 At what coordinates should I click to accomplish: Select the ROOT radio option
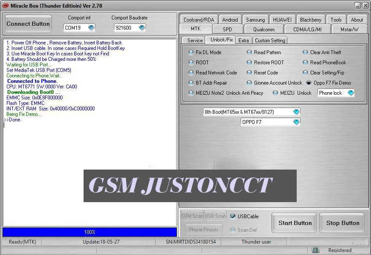191,63
